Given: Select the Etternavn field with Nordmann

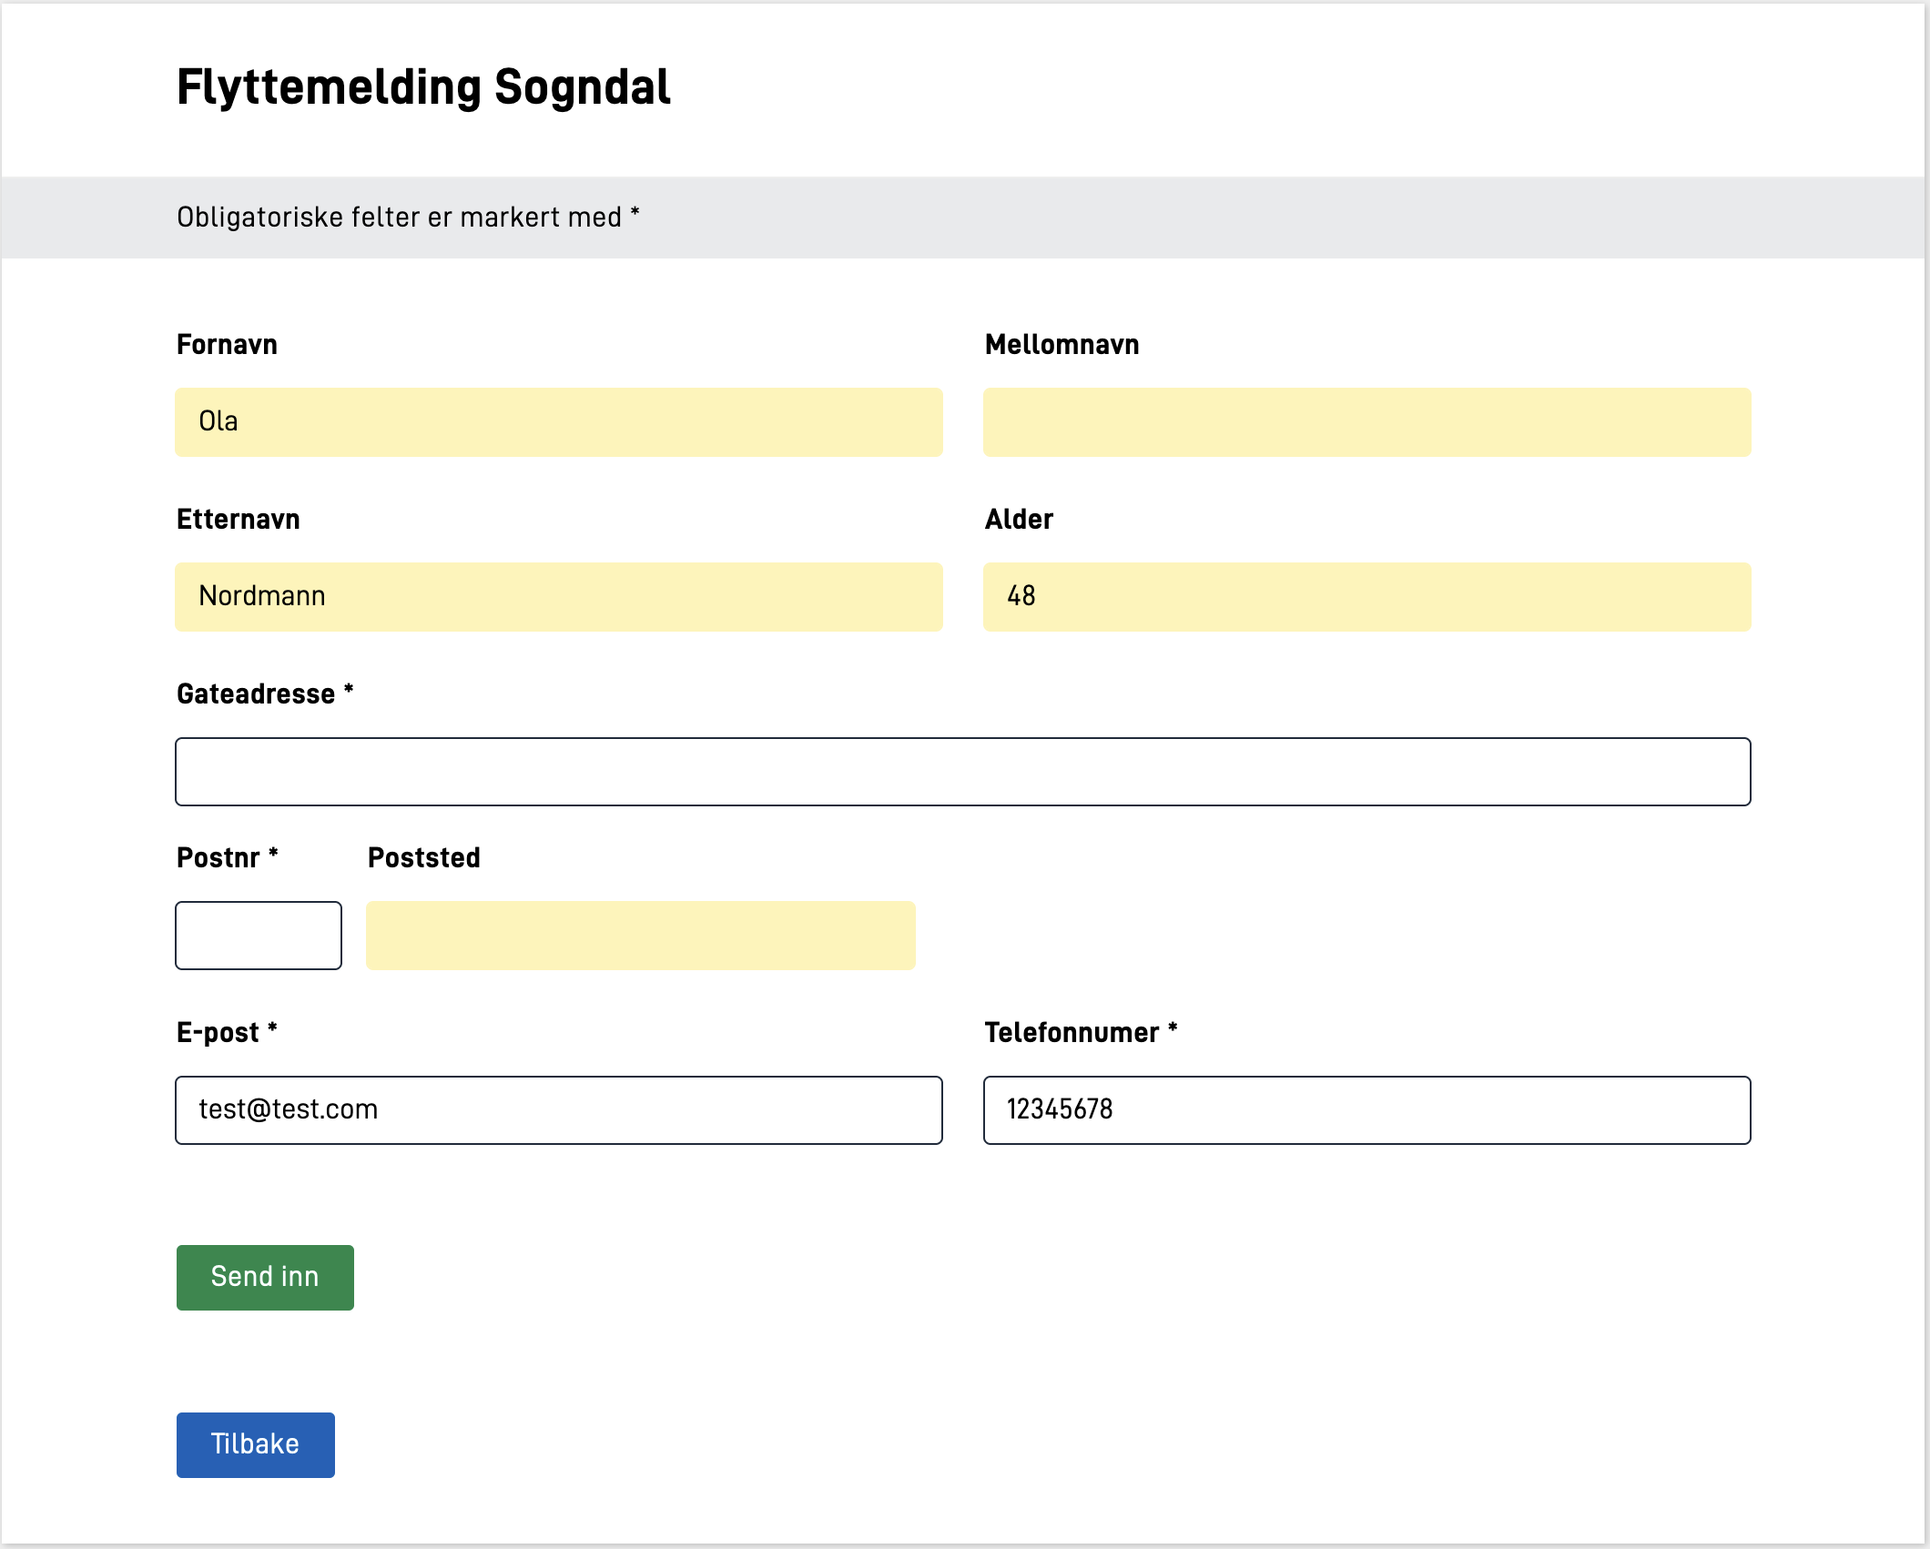Looking at the screenshot, I should point(558,597).
